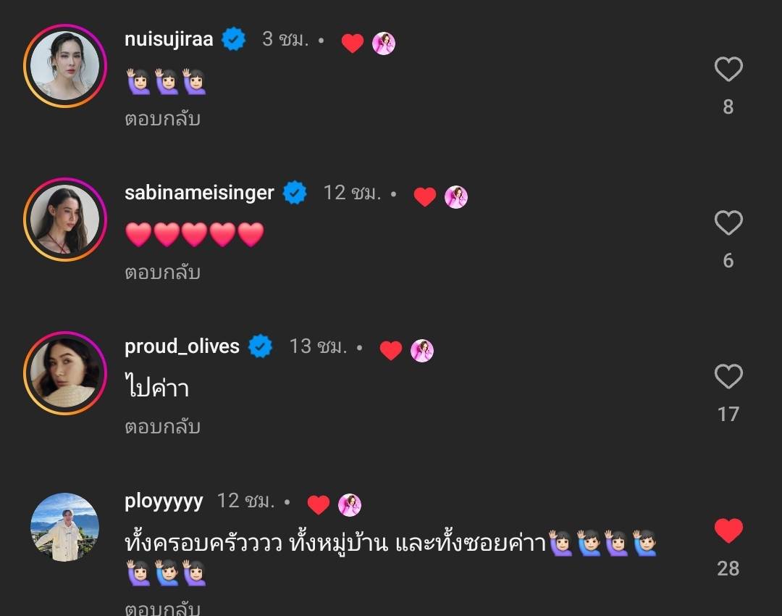Like the nuisujiraa comment
The image size is (782, 616).
pos(728,69)
